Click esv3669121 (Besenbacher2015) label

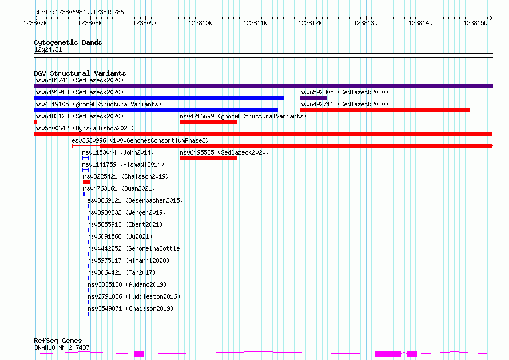pyautogui.click(x=135, y=200)
